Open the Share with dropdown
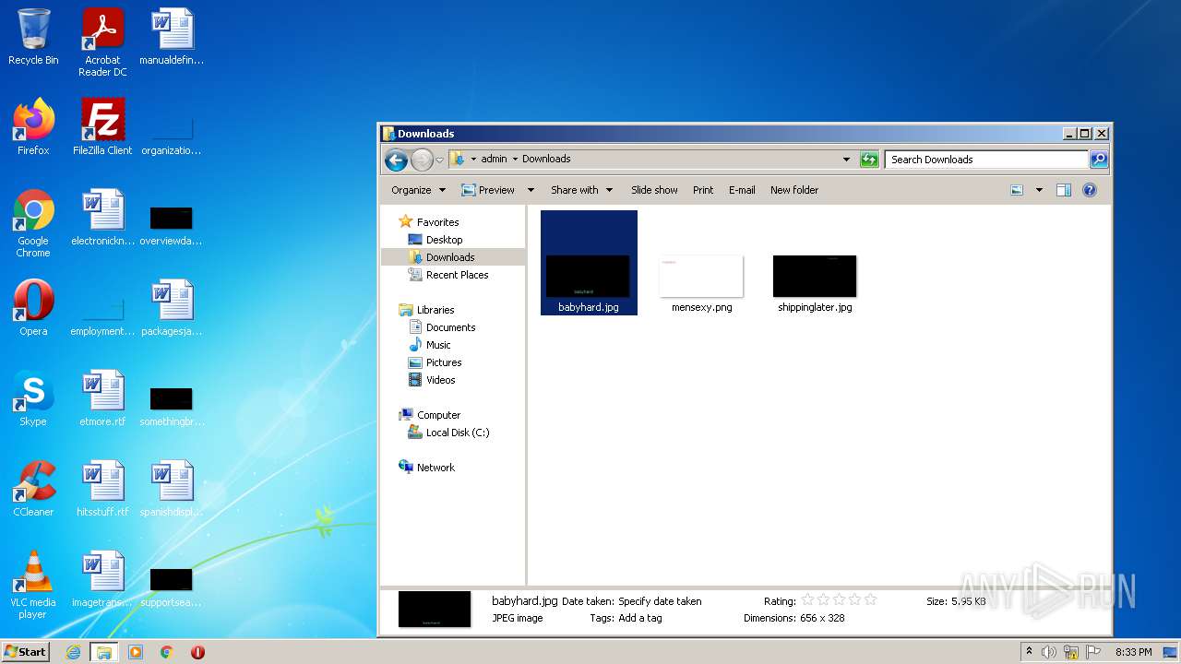The image size is (1181, 664). point(581,190)
